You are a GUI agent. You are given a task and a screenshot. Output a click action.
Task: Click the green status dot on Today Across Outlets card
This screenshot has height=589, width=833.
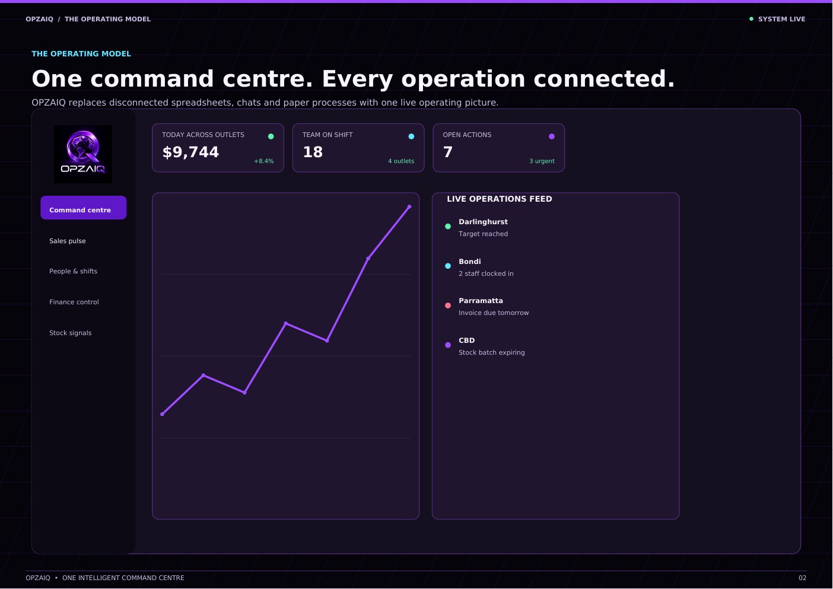click(271, 136)
